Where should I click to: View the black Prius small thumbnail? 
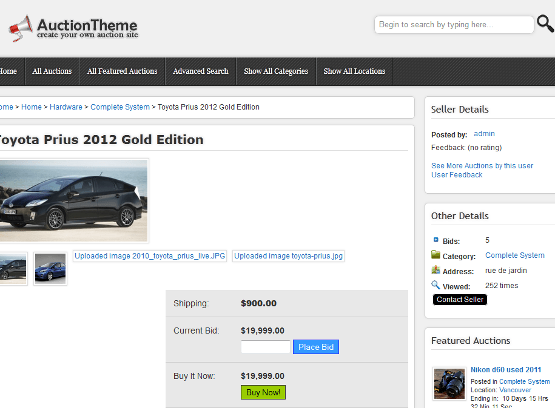coord(13,269)
